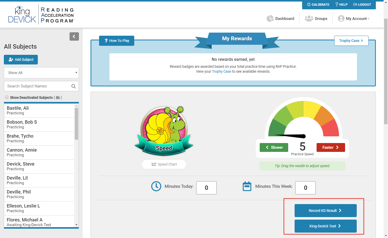This screenshot has height=238, width=388.
Task: Decrease speed with the Slower button
Action: tap(274, 147)
